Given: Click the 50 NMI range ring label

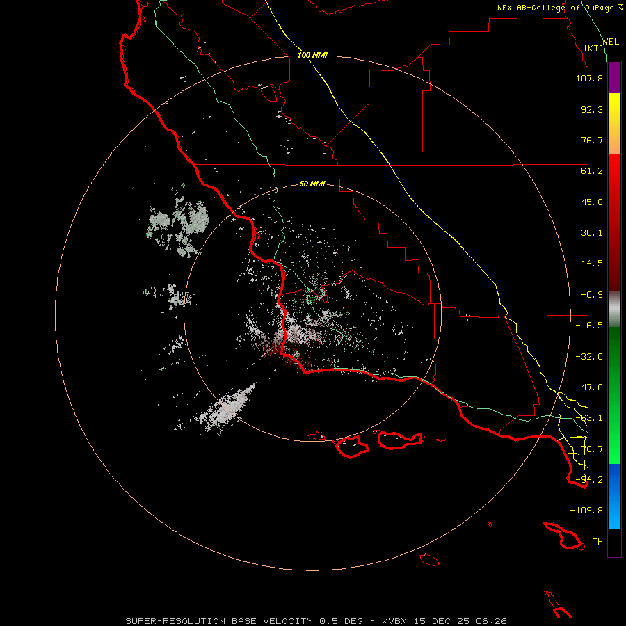Looking at the screenshot, I should (x=312, y=184).
